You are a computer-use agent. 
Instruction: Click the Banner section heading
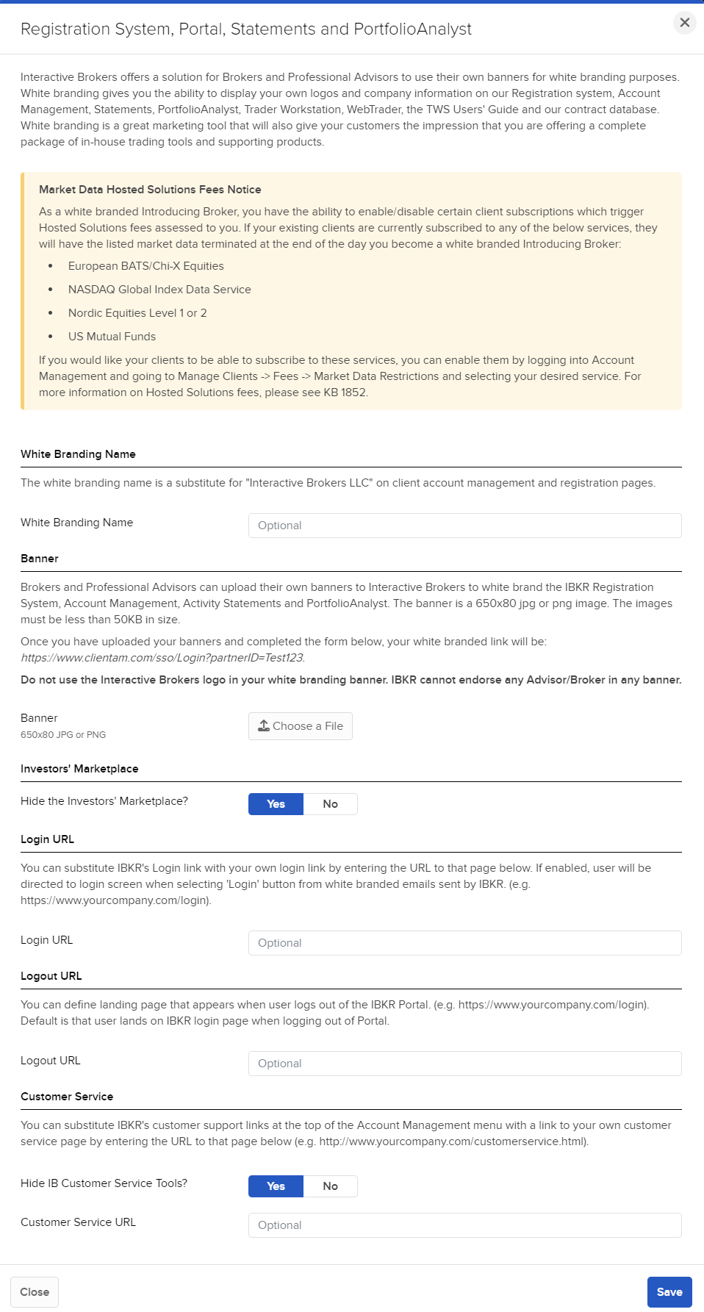click(x=39, y=559)
